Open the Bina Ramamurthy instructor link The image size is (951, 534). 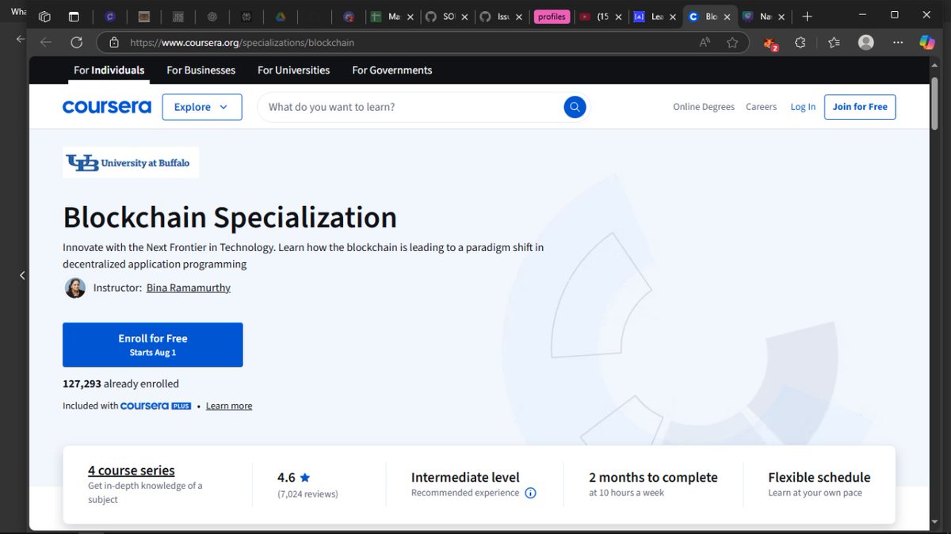189,288
